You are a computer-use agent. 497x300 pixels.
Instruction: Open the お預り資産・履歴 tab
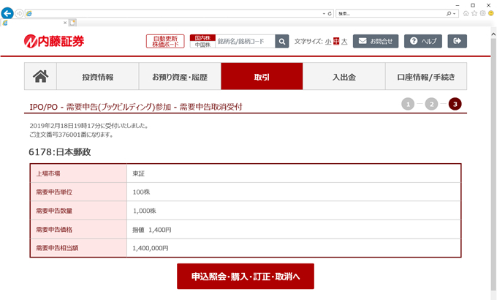(x=180, y=76)
